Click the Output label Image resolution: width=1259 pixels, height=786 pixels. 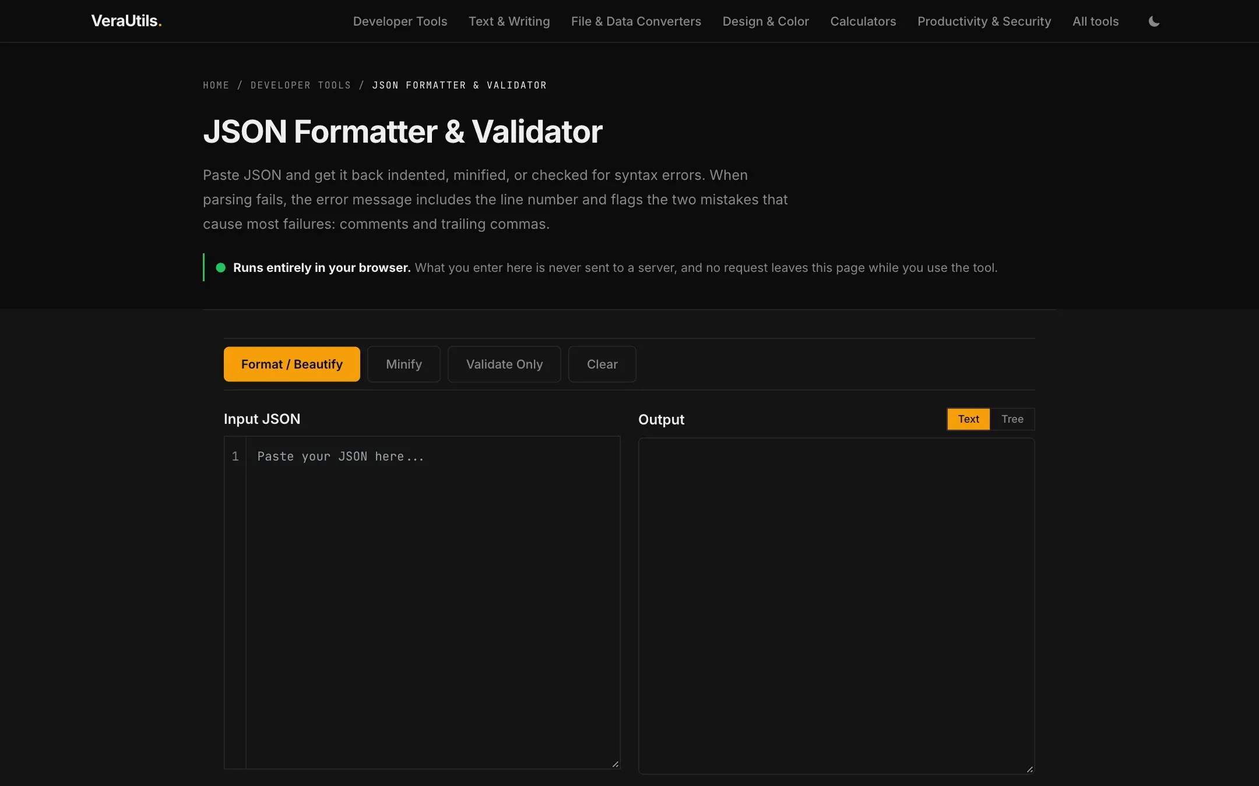pyautogui.click(x=661, y=419)
